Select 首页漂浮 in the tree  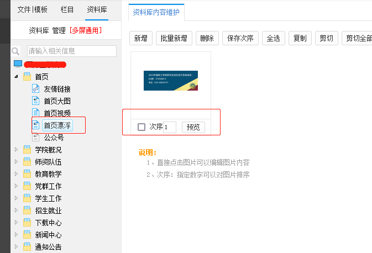(57, 125)
